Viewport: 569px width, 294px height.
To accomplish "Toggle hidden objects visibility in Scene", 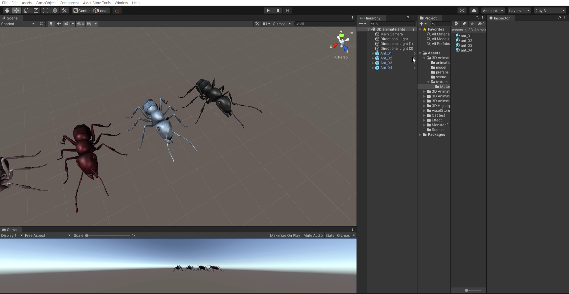I will 80,24.
